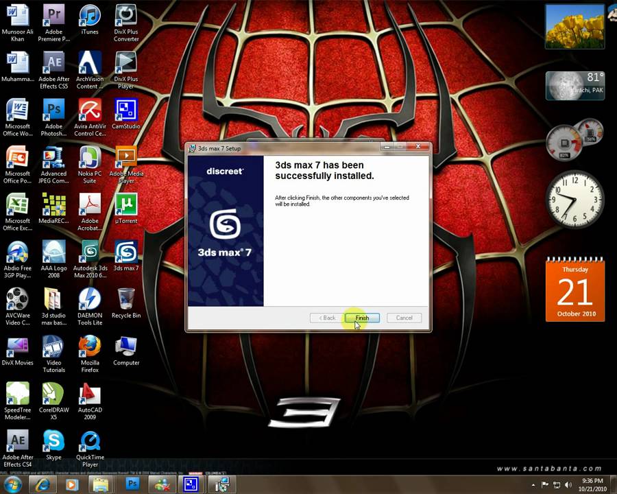Screen dimensions: 617x494
Task: Select the DivX Plus Converter icon
Action: (126, 23)
